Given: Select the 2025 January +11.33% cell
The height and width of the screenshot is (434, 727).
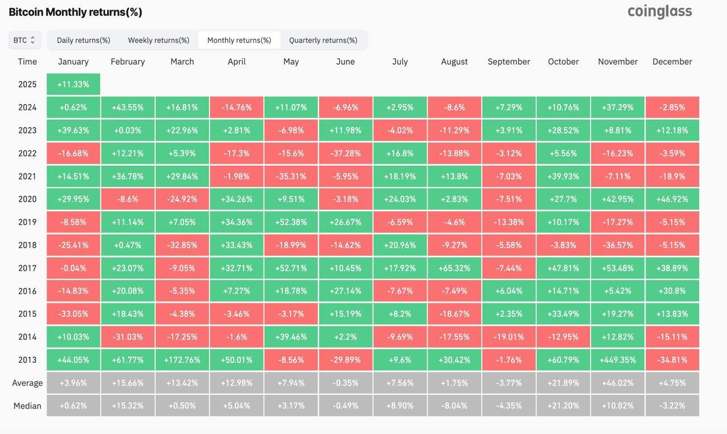Looking at the screenshot, I should (x=73, y=84).
